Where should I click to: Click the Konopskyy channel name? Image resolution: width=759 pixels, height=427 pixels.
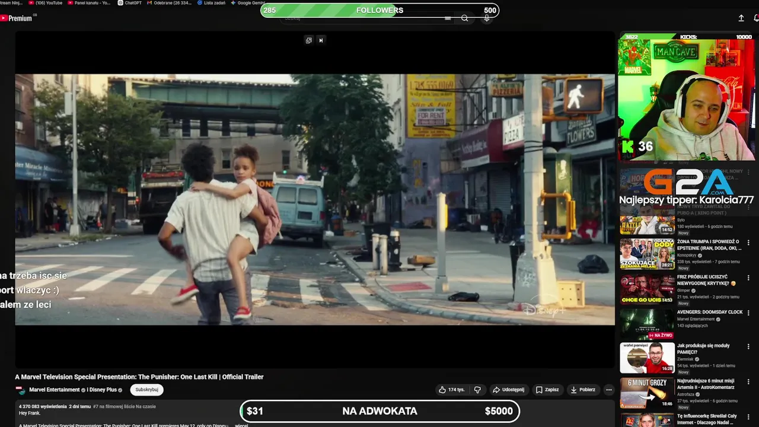point(688,255)
